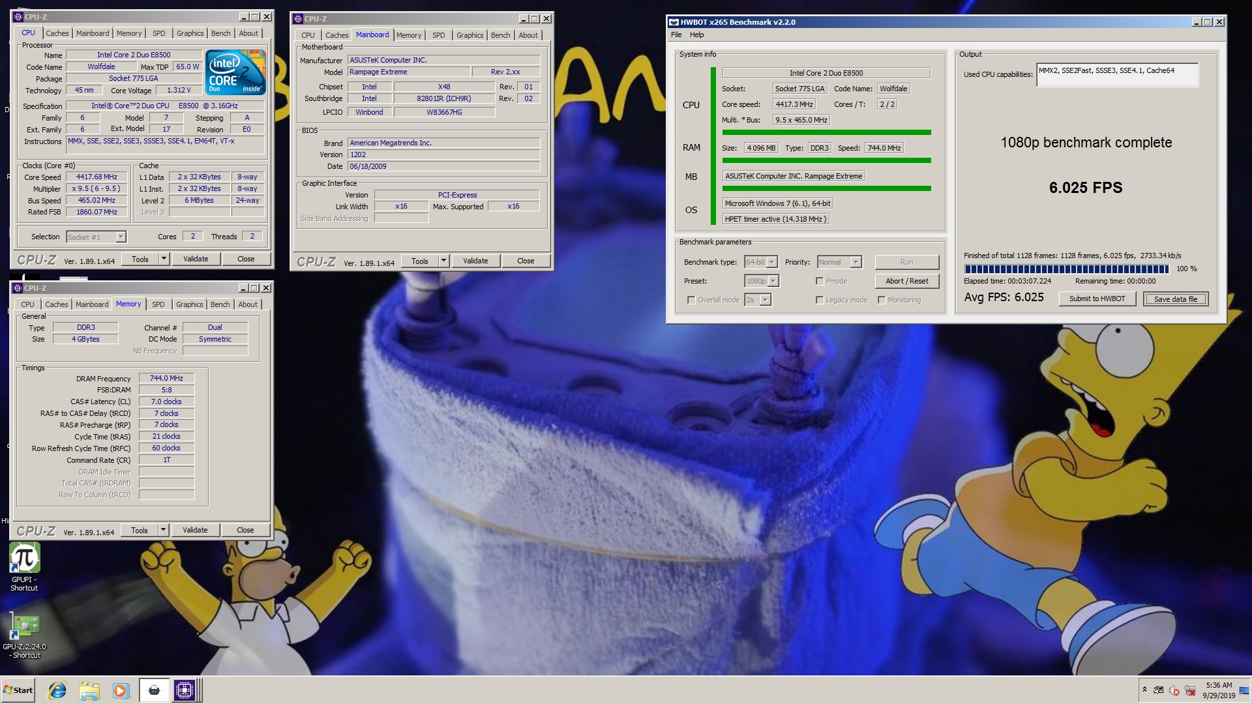
Task: Expand Tools dropdown arrow in CPU window
Action: [164, 259]
